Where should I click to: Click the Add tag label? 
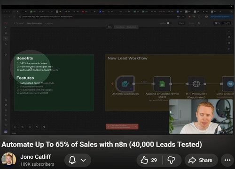coord(49,23)
